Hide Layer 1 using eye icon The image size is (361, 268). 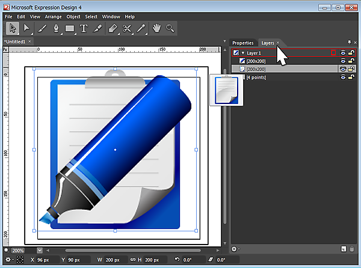point(343,53)
